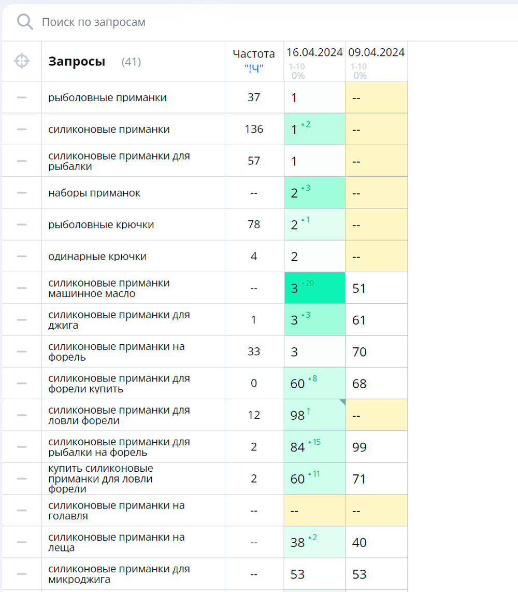The image size is (518, 592).
Task: Sort by the 'Частота' column header
Action: click(x=254, y=53)
